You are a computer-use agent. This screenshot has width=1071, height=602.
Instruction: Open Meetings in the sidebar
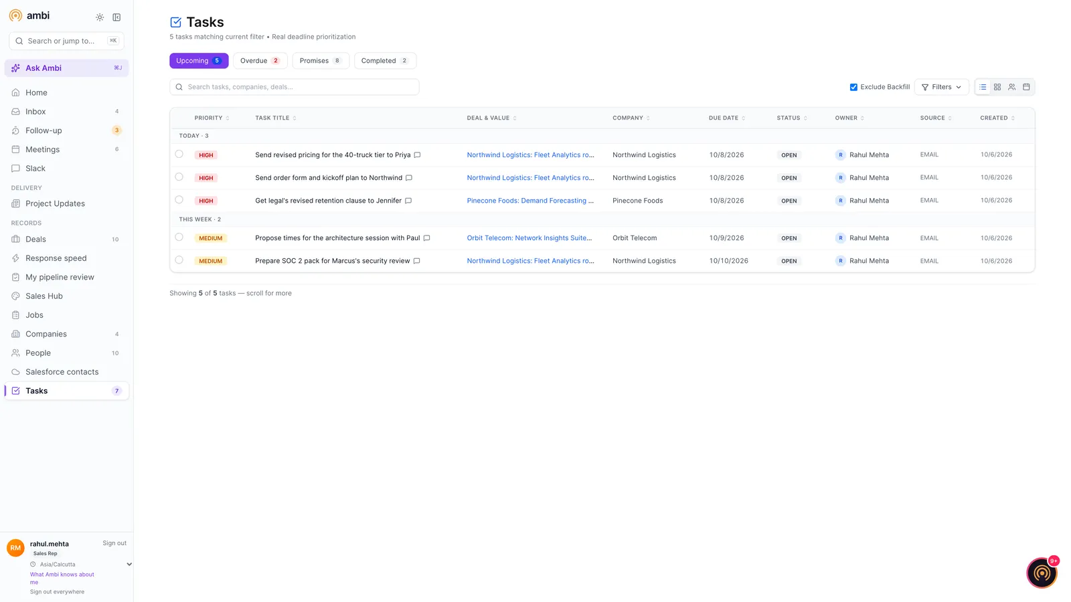[66, 150]
